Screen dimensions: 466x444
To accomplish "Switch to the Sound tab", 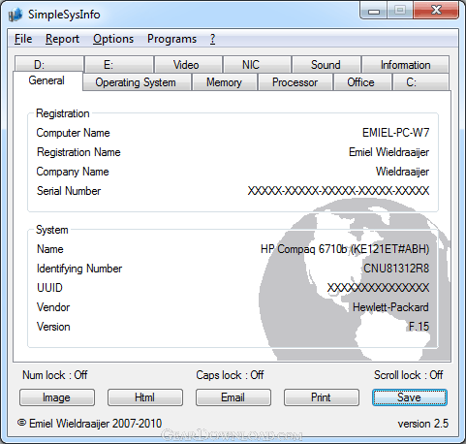I will point(326,64).
